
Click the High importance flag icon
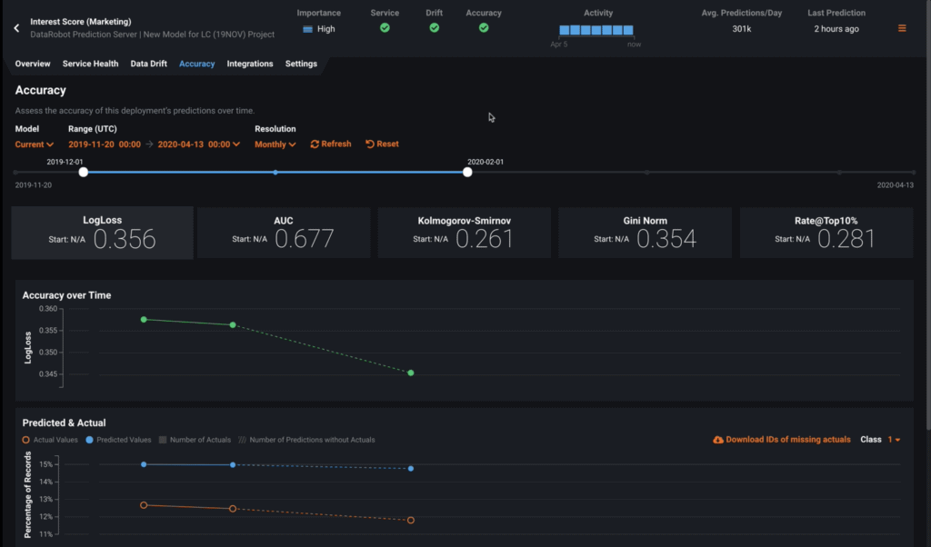tap(307, 29)
